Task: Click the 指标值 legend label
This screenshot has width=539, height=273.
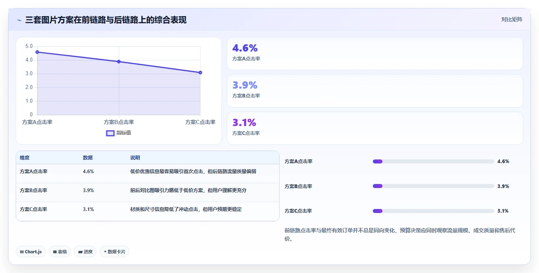Action: point(123,133)
